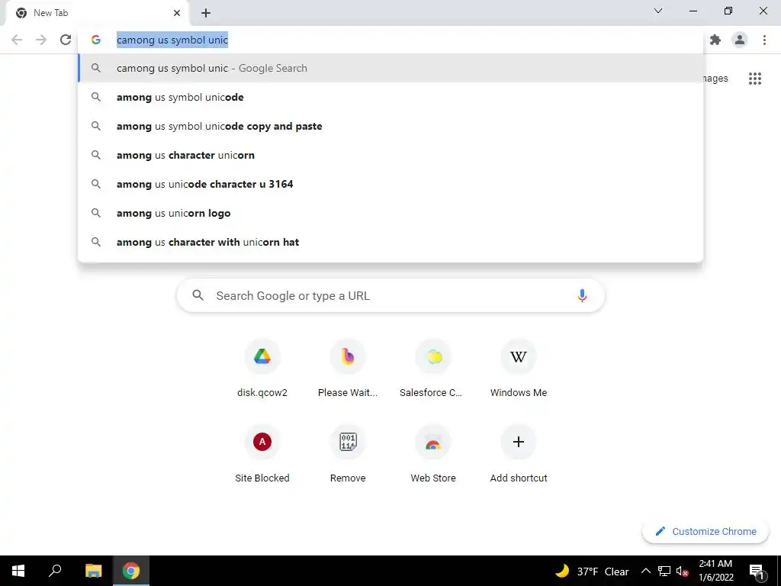
Task: Open the disk.qcow2 Drive shortcut
Action: pos(262,369)
